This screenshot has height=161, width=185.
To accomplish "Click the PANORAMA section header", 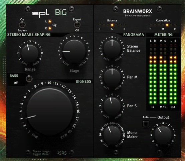I will (x=134, y=35).
